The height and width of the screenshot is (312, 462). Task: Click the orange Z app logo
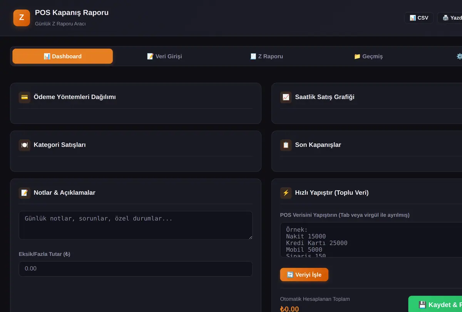pyautogui.click(x=22, y=18)
